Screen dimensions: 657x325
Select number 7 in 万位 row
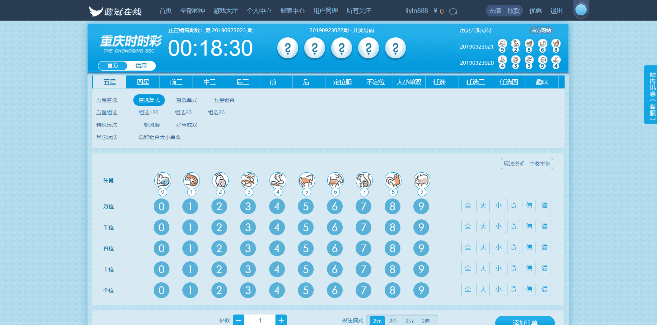click(x=363, y=207)
